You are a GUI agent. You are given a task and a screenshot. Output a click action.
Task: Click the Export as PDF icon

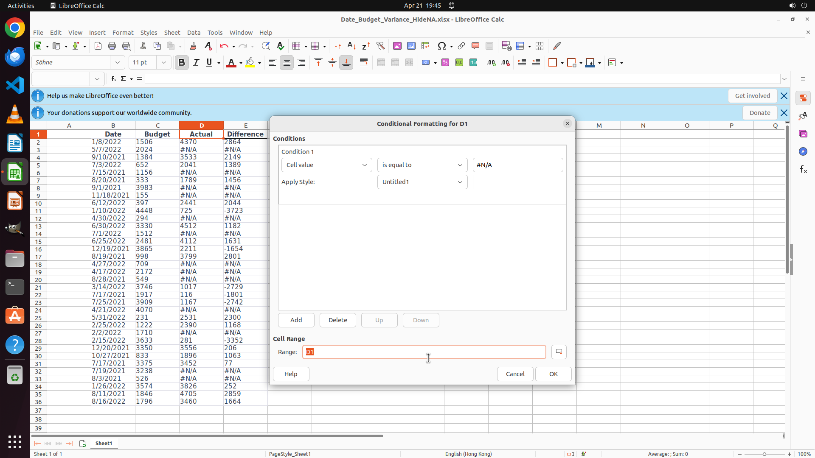click(98, 46)
